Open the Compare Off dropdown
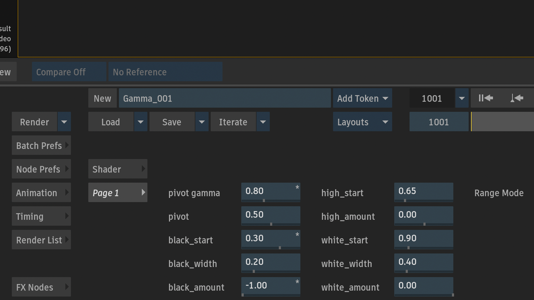The width and height of the screenshot is (534, 300). coord(69,72)
